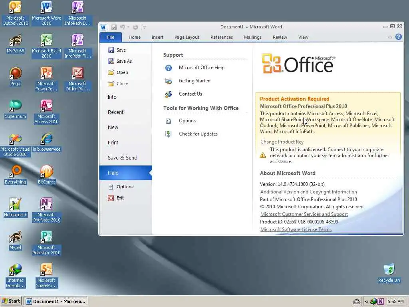This screenshot has width=409, height=307.
Task: Open Additional Version and Copyright Information link
Action: 309,192
